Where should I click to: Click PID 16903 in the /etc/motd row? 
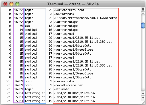(x=19, y=89)
